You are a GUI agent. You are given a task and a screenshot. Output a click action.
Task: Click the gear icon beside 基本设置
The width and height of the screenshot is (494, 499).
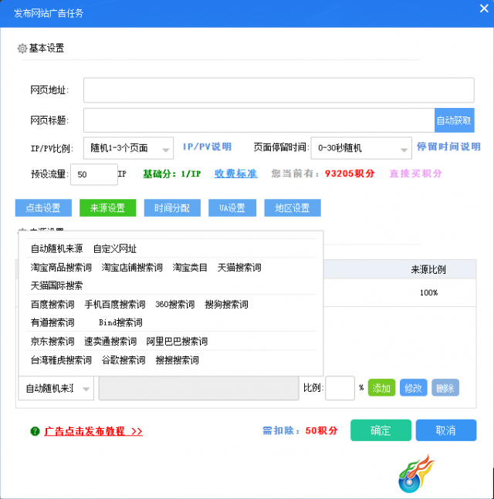[x=22, y=49]
